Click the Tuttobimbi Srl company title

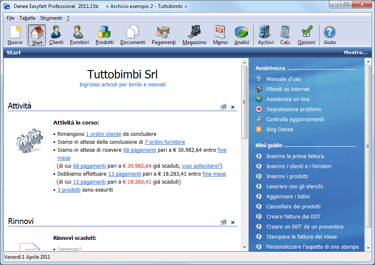click(x=122, y=74)
